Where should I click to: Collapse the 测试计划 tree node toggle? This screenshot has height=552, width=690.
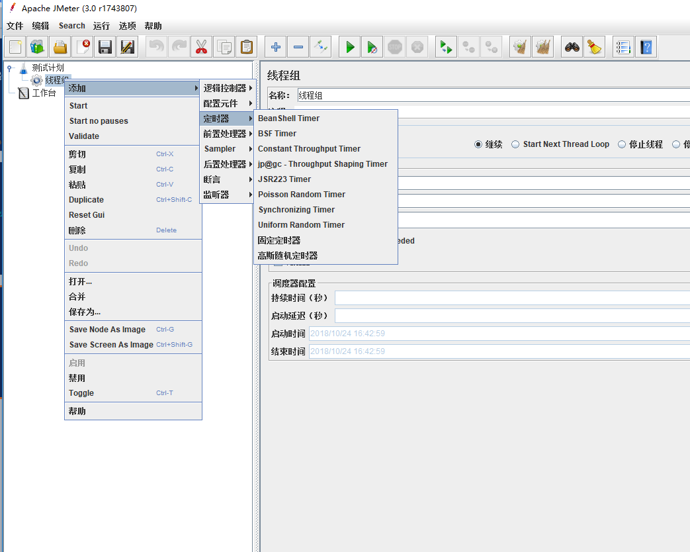9,68
